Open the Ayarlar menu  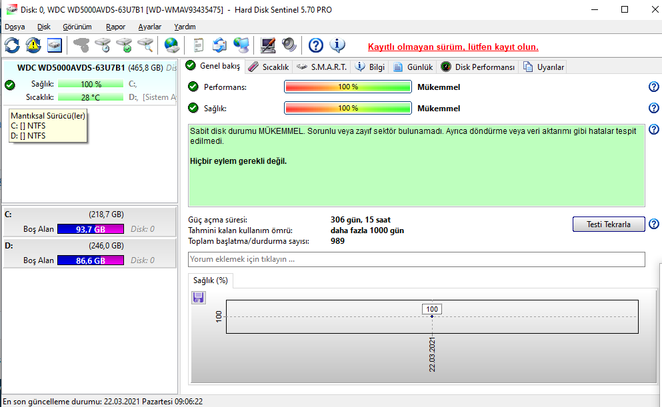click(x=150, y=27)
